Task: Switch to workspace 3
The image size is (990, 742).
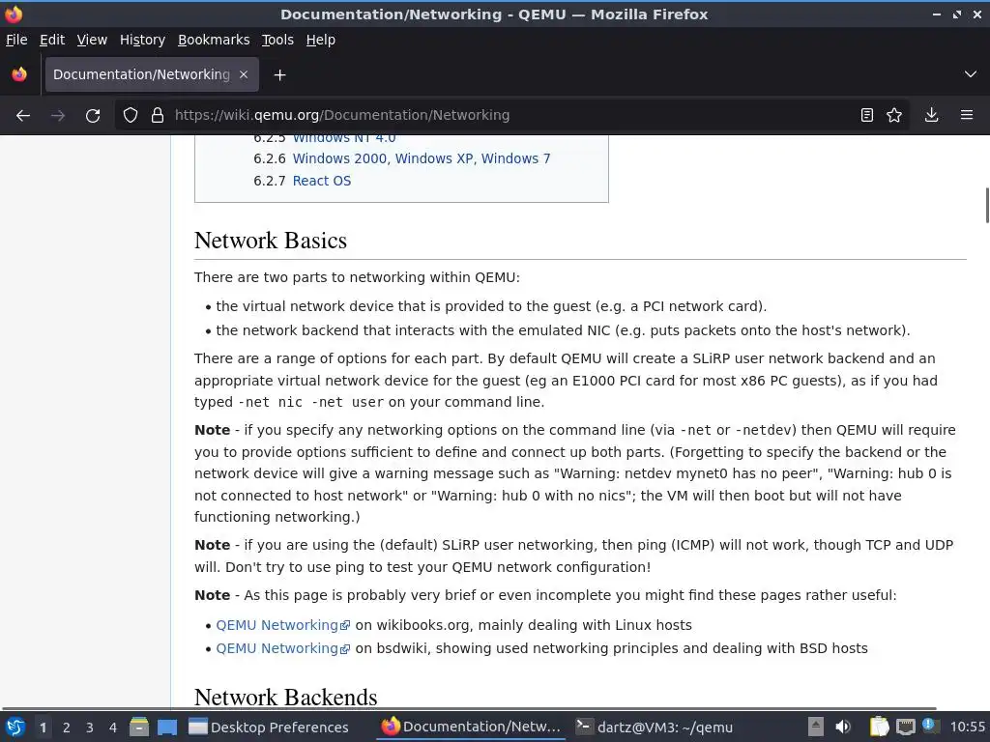Action: point(90,728)
